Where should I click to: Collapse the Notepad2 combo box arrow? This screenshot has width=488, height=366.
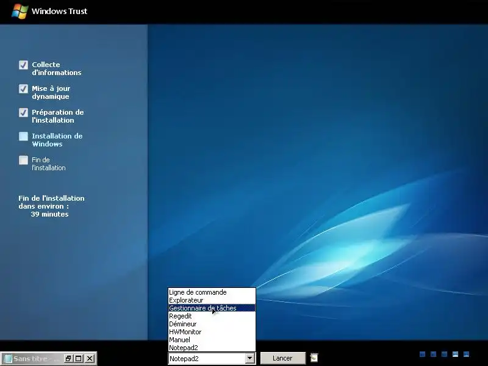[249, 359]
